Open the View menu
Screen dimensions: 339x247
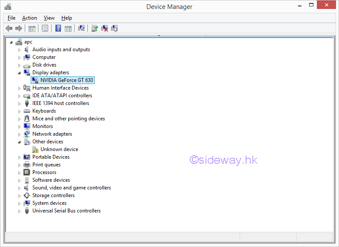(x=49, y=18)
